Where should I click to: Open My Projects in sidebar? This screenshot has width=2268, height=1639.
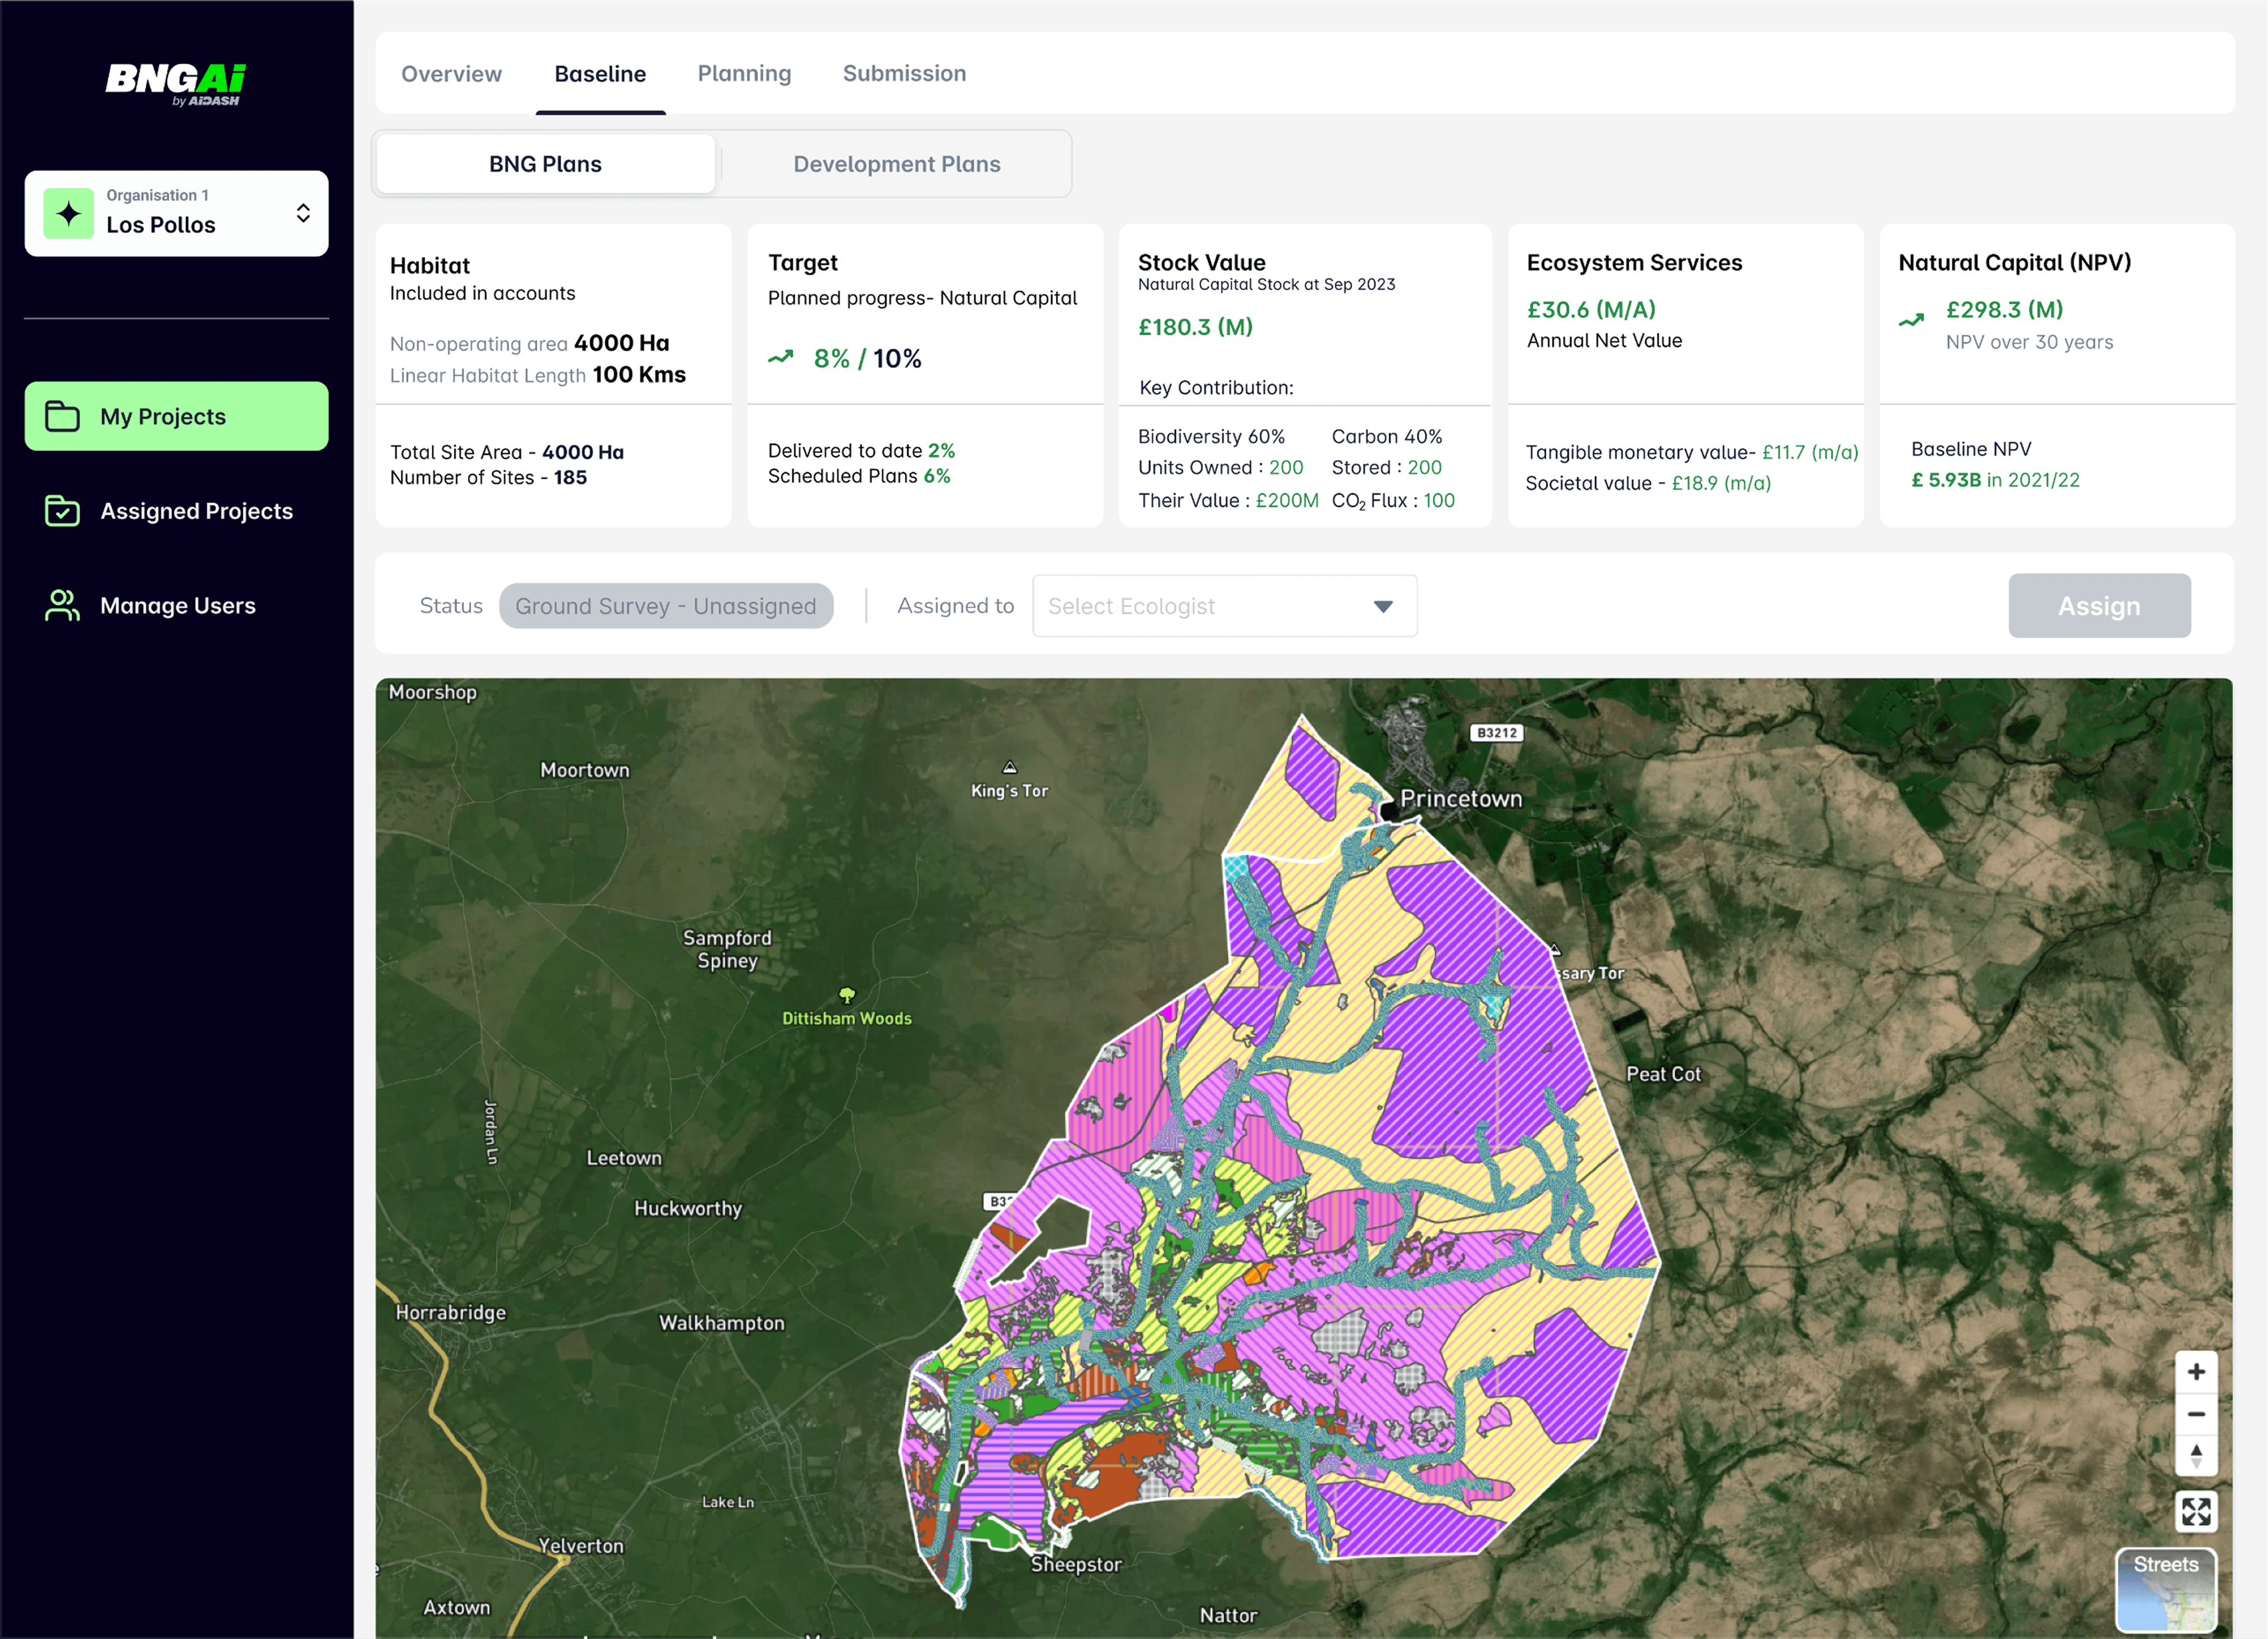tap(176, 416)
